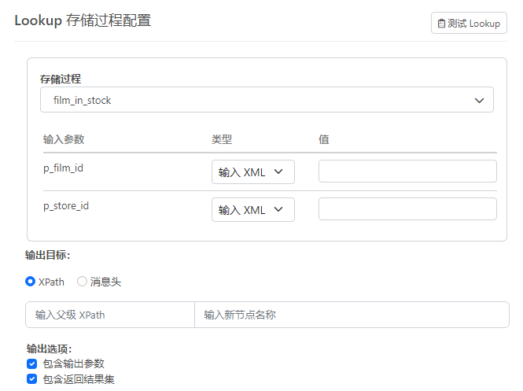
Task: Select the 消息头 radio option
Action: click(82, 282)
